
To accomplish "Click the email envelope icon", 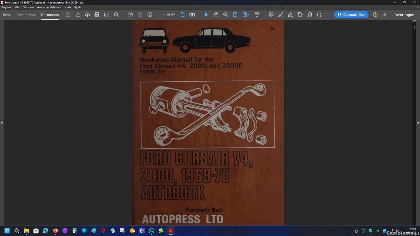I will [x=107, y=15].
